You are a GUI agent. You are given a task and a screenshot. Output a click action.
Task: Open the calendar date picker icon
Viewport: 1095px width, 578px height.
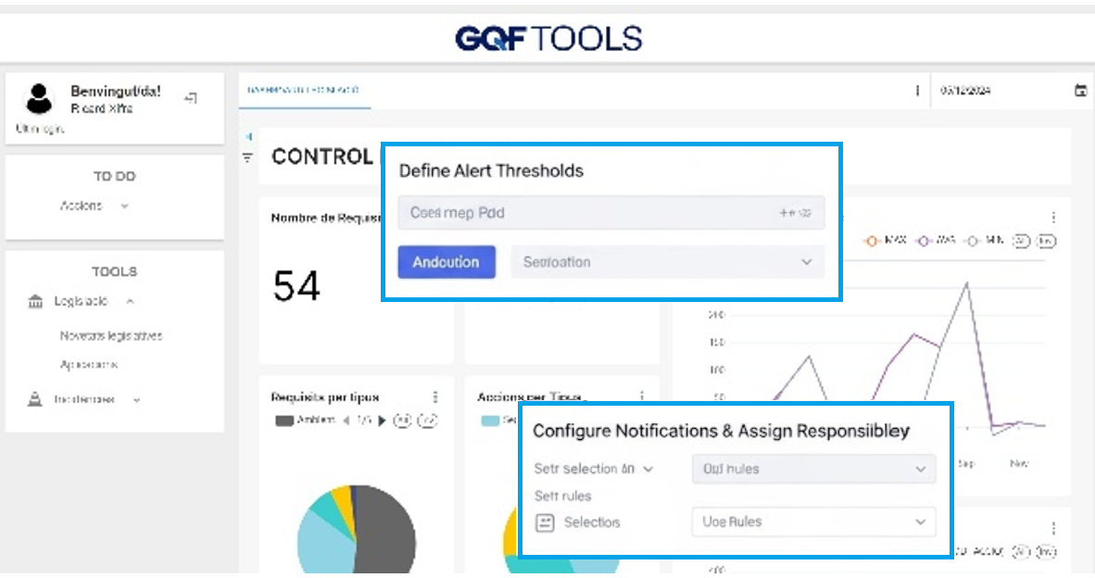(1080, 90)
